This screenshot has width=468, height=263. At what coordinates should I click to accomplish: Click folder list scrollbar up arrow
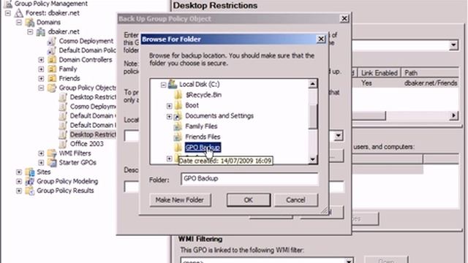point(312,84)
